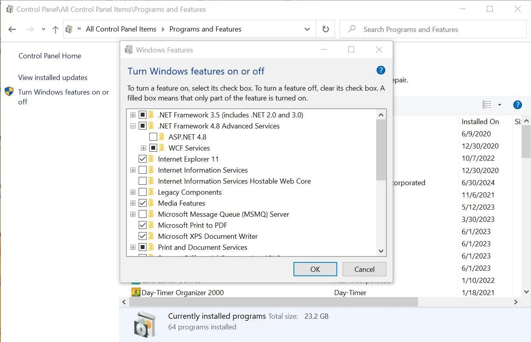Open the view options dropdown arrow
This screenshot has height=342, width=531.
[499, 105]
